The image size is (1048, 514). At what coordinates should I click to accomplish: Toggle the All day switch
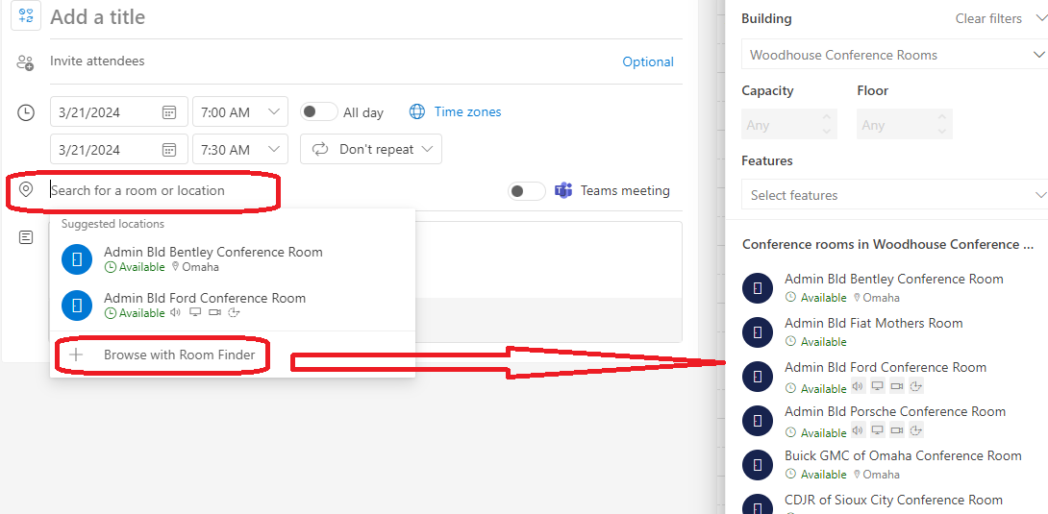tap(319, 111)
